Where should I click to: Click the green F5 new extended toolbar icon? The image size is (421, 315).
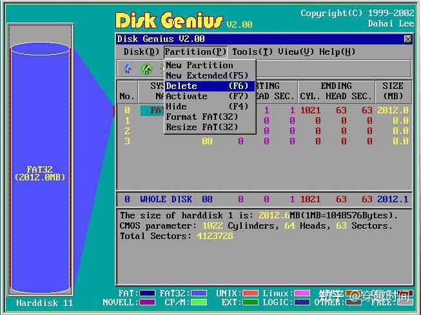tap(146, 69)
